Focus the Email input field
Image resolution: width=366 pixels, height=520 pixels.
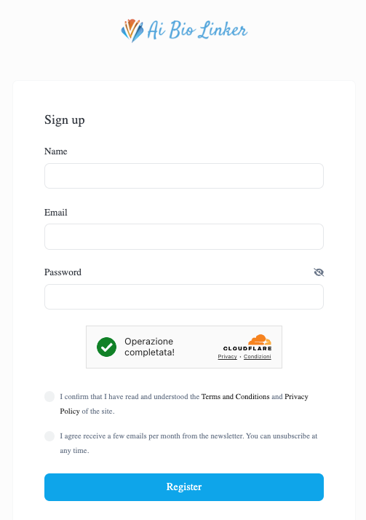pyautogui.click(x=184, y=237)
